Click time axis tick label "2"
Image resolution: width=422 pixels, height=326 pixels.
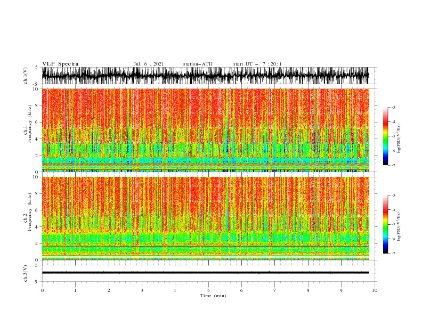pos(109,290)
